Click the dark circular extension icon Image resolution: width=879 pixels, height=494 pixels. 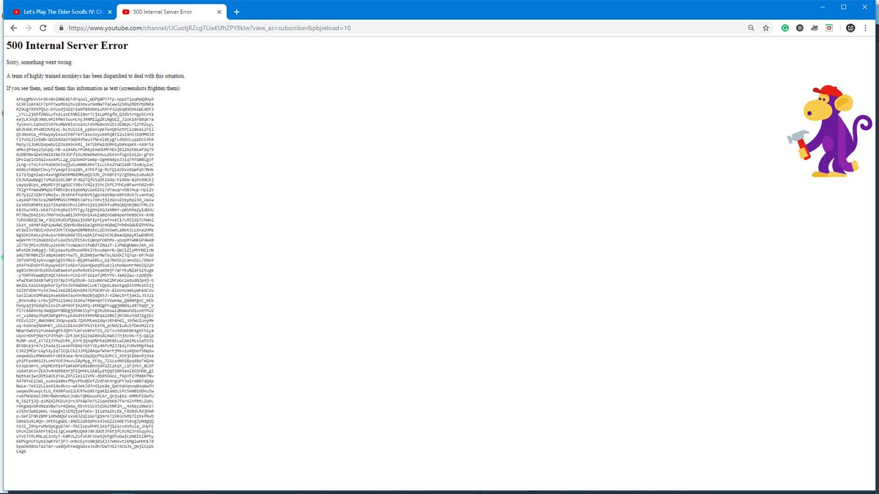[x=799, y=28]
